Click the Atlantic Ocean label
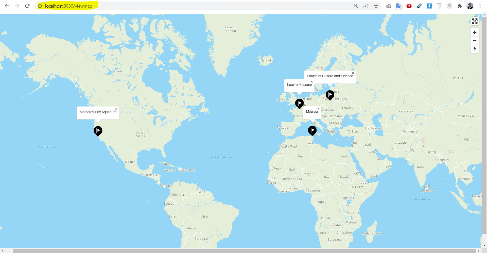The width and height of the screenshot is (487, 253). coord(221,157)
